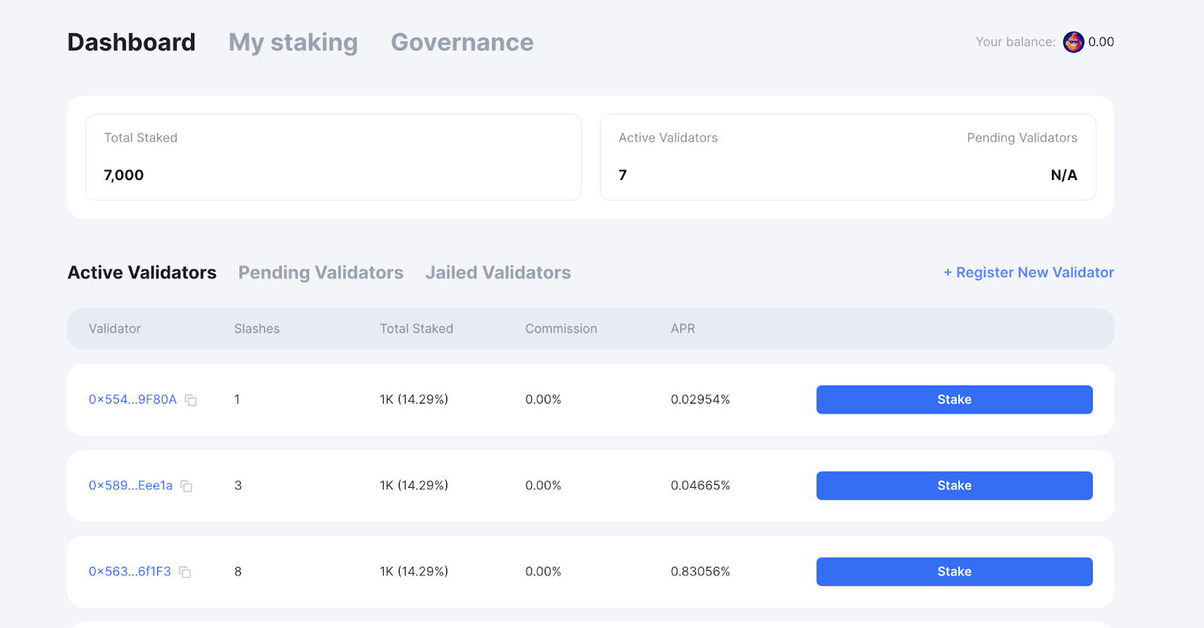Click Register New Validator link
1204x628 pixels.
pos(1029,273)
